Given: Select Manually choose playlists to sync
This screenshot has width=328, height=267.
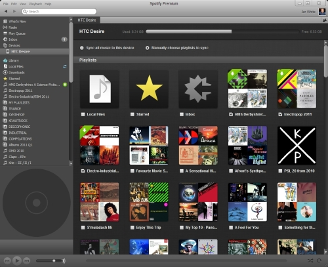Looking at the screenshot, I should (148, 48).
